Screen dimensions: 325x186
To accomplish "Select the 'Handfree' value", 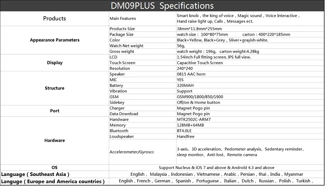I will point(186,136).
